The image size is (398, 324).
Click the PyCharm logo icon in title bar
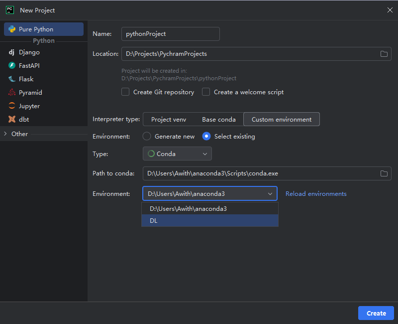(x=10, y=10)
